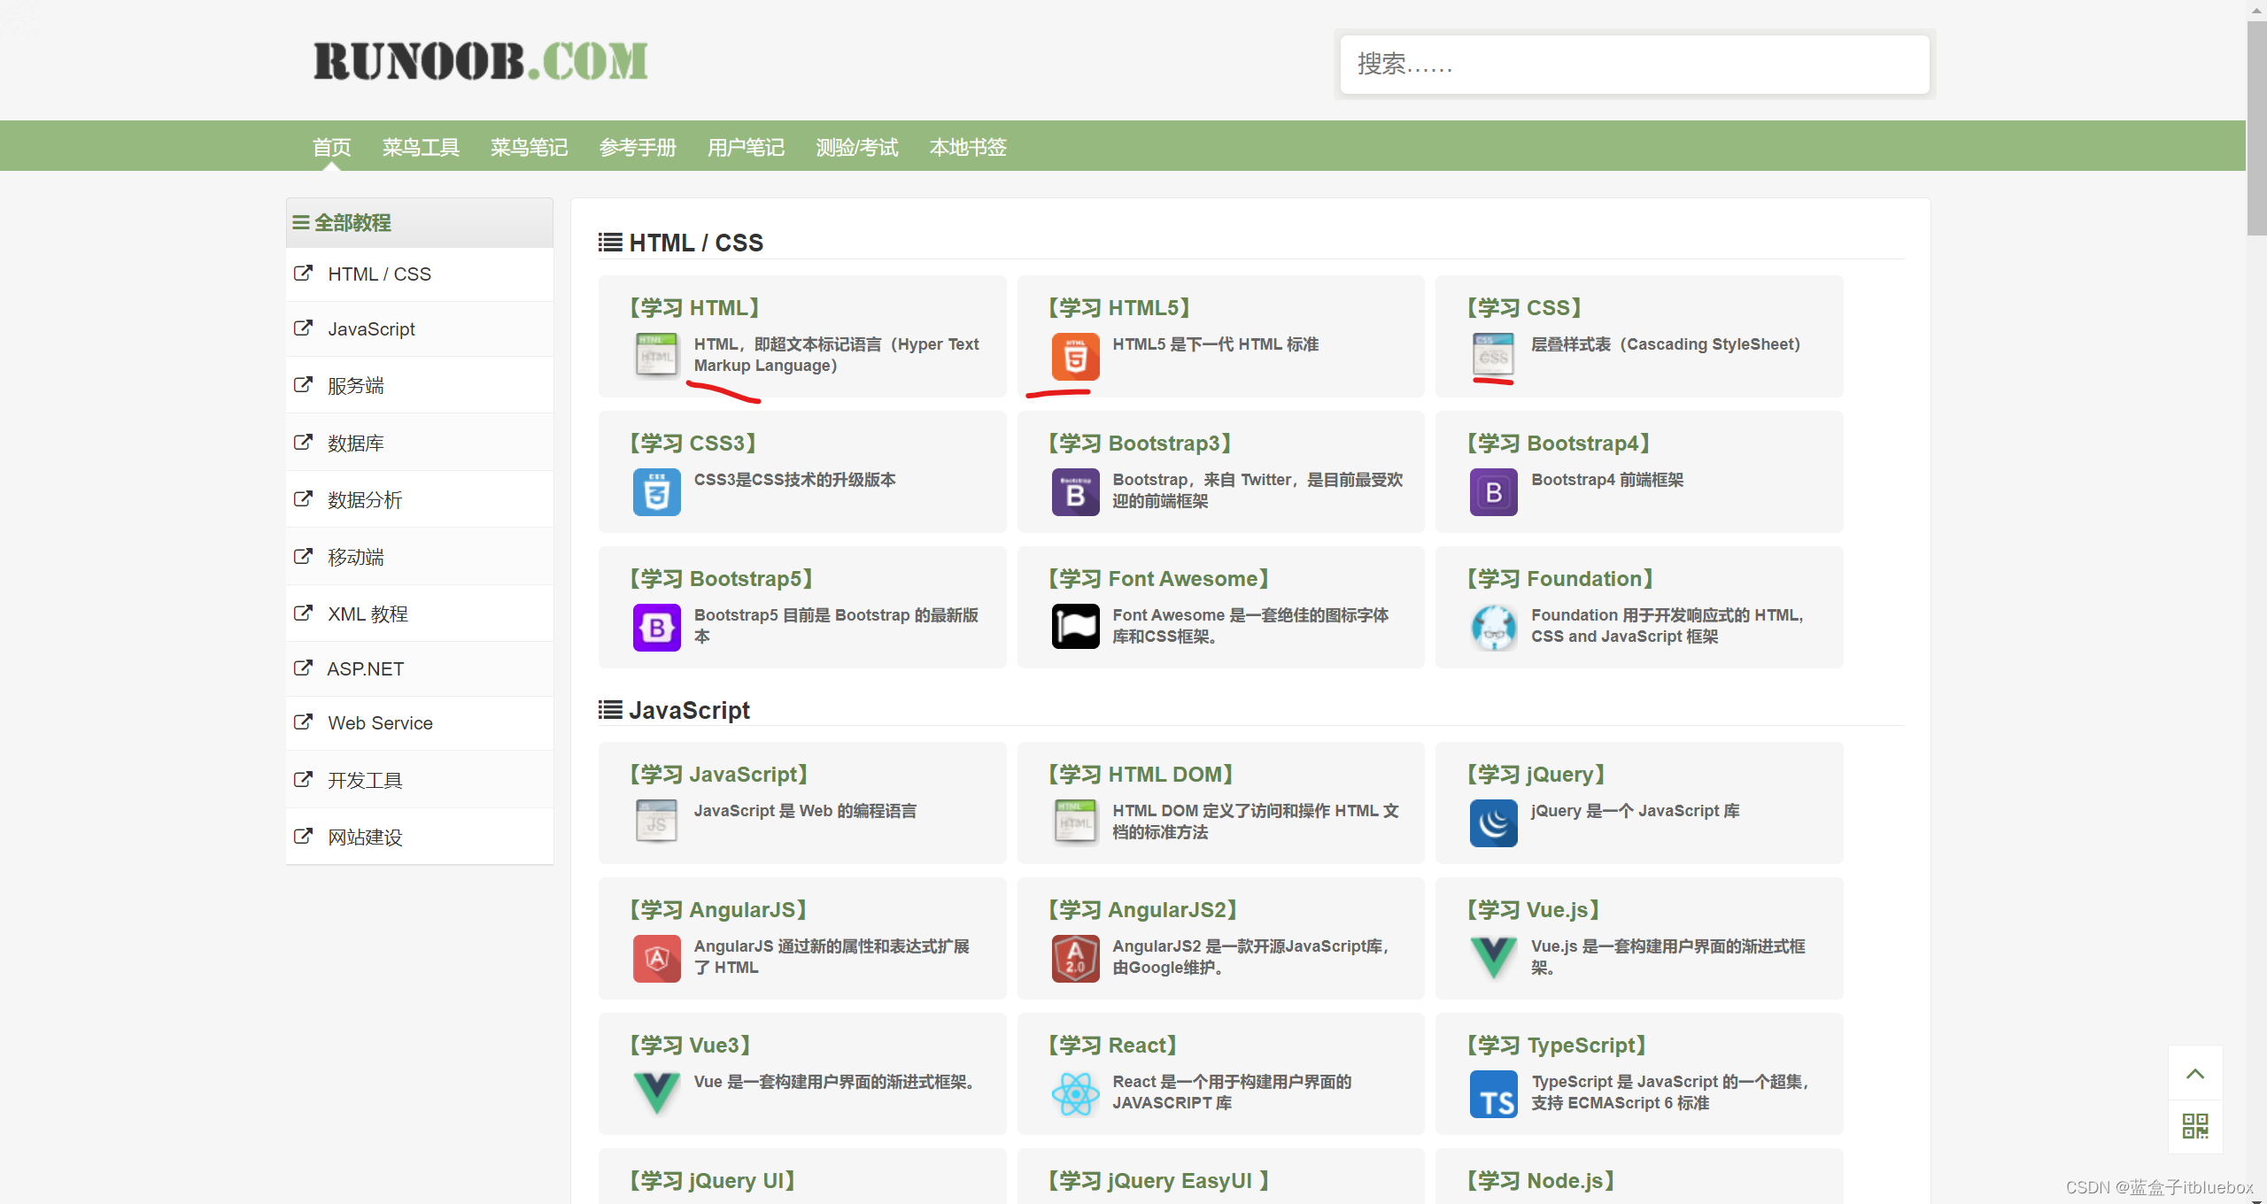Screen dimensions: 2267x1204
Task: Select JavaScript in the sidebar list
Action: coord(371,329)
